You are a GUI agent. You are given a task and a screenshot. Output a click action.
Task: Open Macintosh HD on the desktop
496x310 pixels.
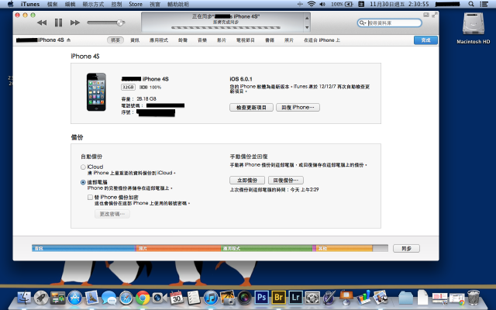click(474, 28)
